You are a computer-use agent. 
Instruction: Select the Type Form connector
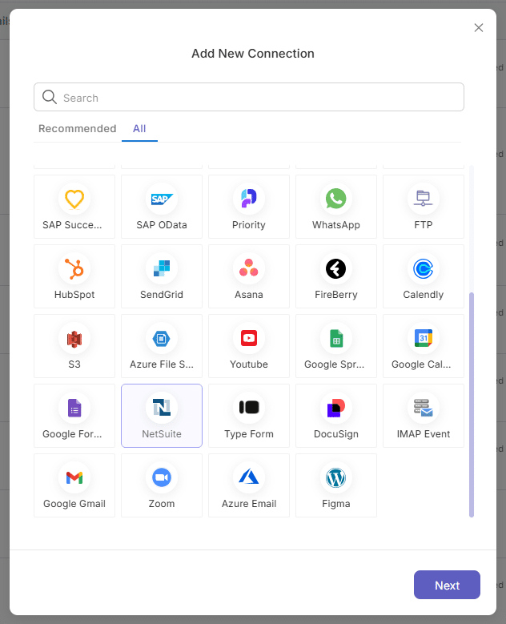pos(249,416)
